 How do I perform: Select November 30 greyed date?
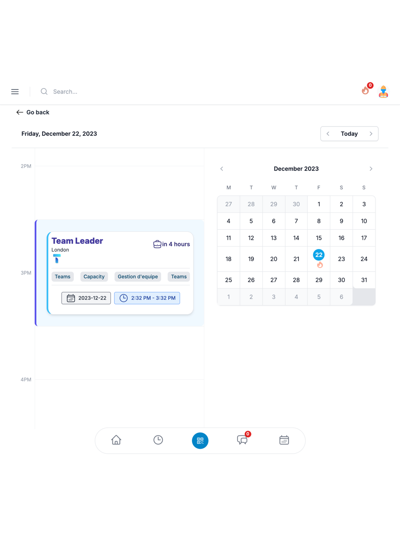(296, 204)
